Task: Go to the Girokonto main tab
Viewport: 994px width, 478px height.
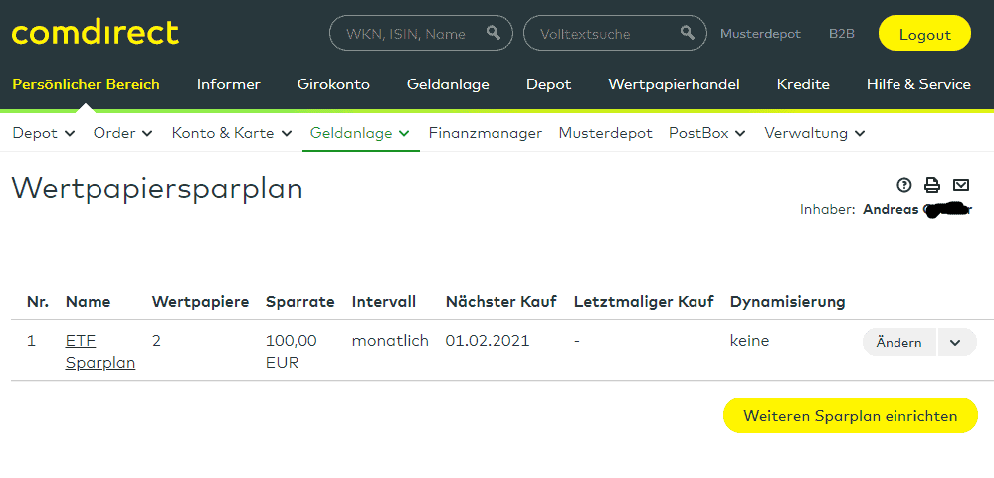Action: coord(333,84)
